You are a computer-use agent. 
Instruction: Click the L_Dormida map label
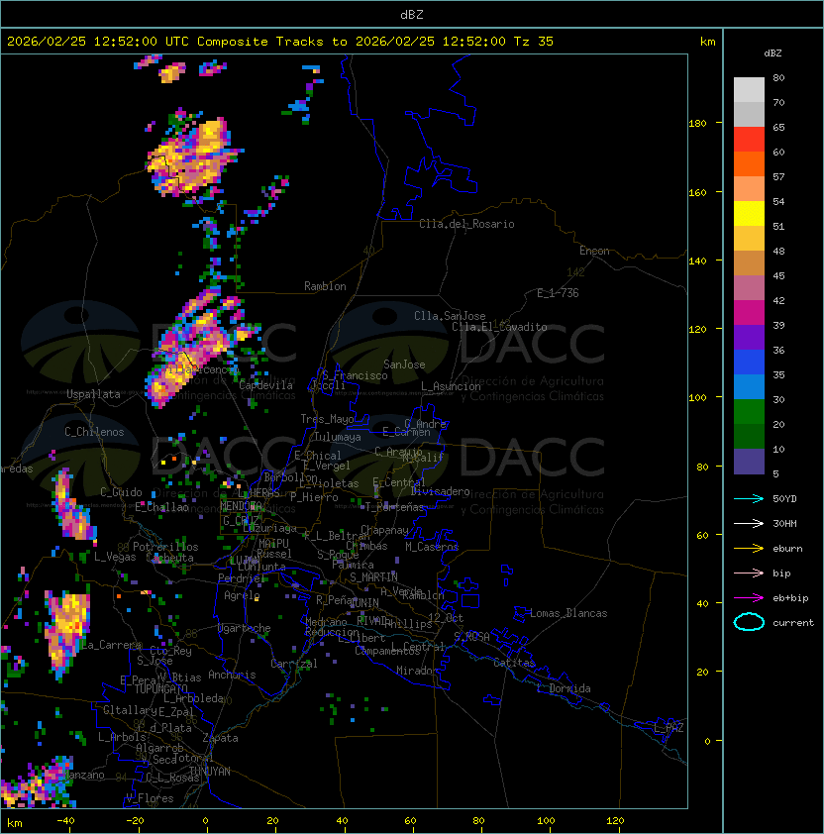click(564, 688)
